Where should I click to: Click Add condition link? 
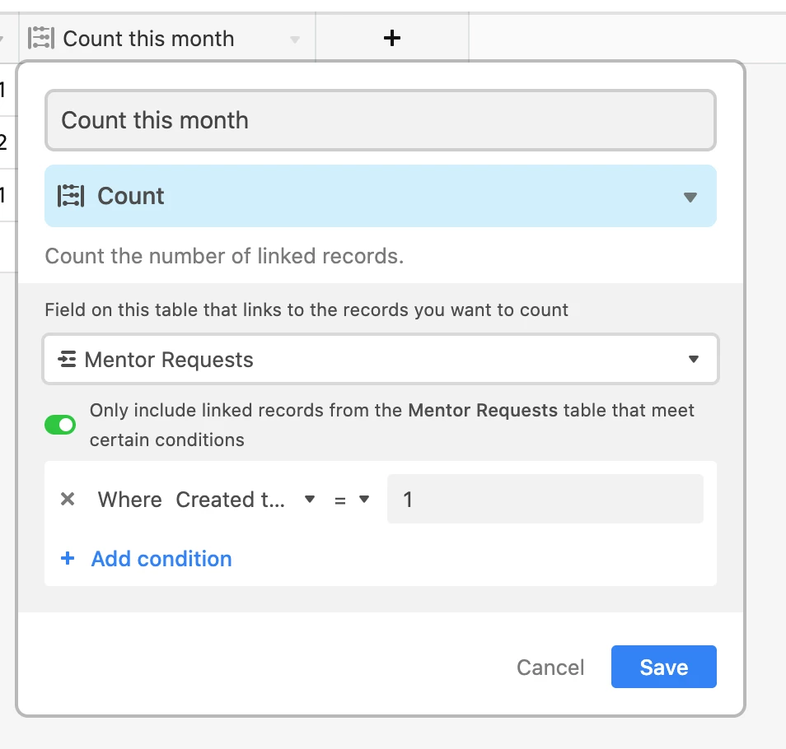161,559
